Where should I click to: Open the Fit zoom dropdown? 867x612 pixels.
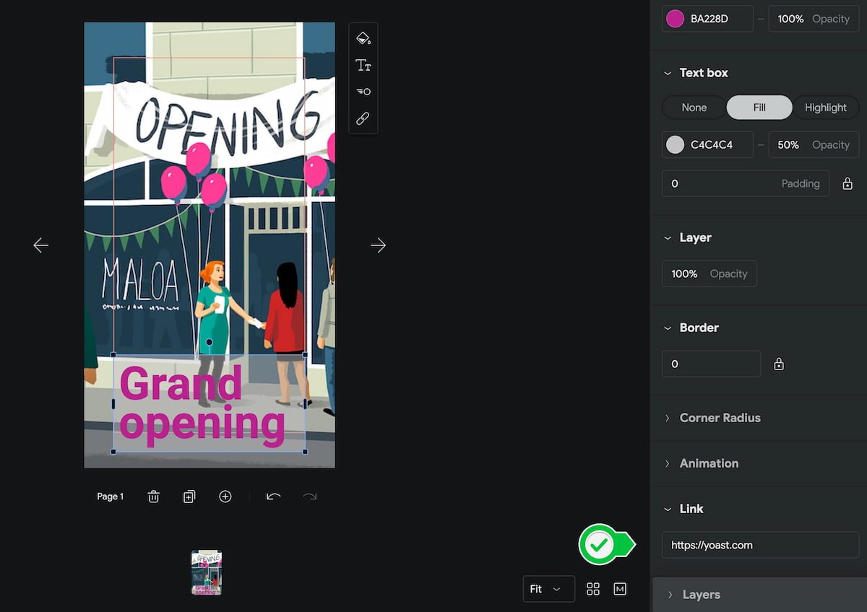coord(548,589)
